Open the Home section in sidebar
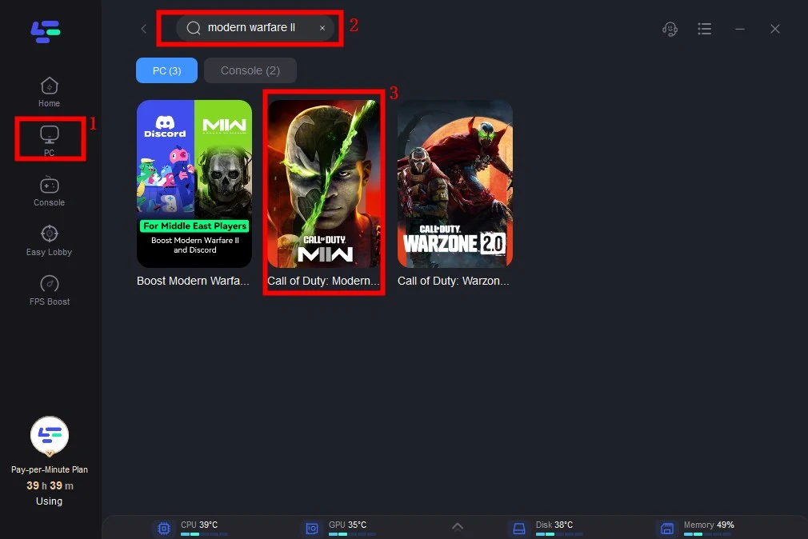 pyautogui.click(x=49, y=92)
